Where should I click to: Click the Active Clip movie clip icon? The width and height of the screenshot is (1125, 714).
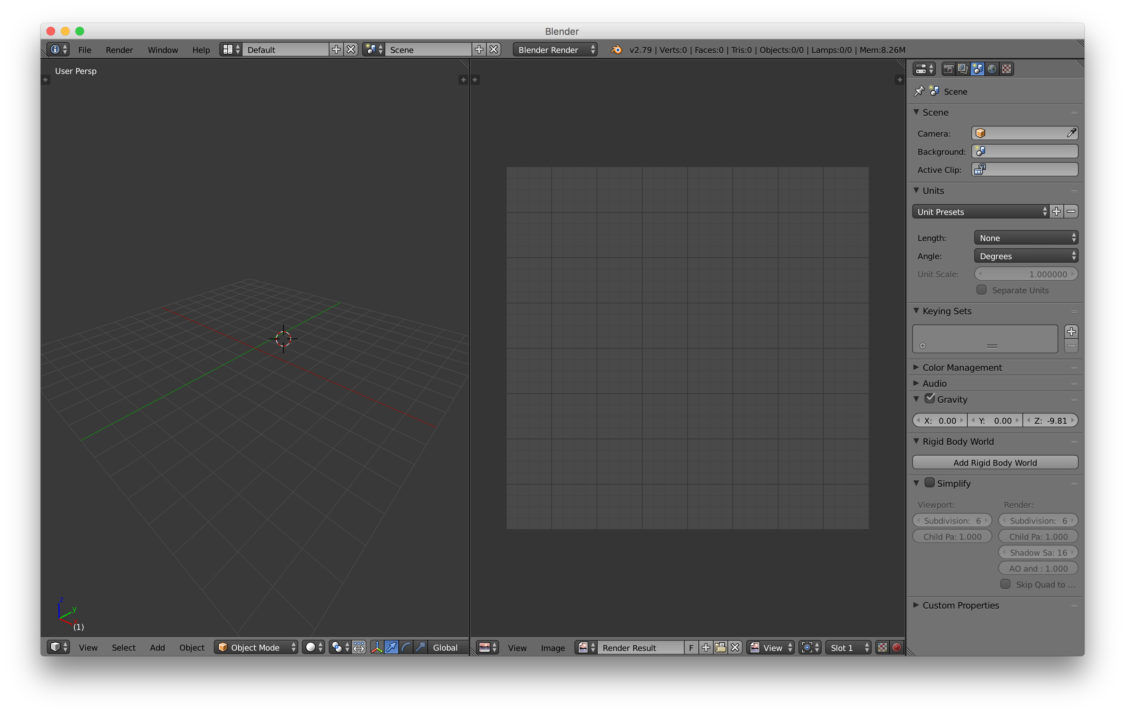(x=980, y=170)
